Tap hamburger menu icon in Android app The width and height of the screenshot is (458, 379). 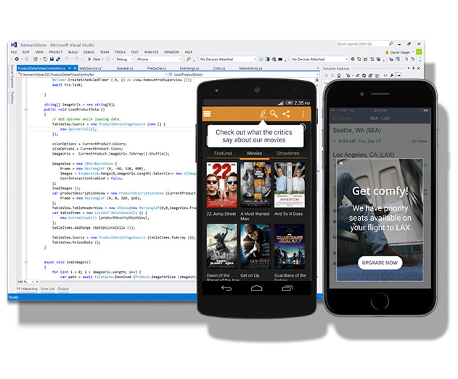(207, 114)
